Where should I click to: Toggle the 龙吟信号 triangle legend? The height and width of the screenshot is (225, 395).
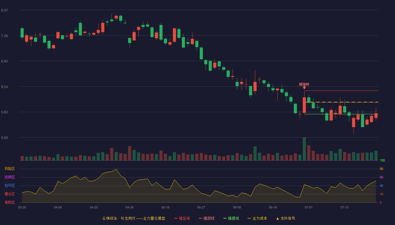286,218
